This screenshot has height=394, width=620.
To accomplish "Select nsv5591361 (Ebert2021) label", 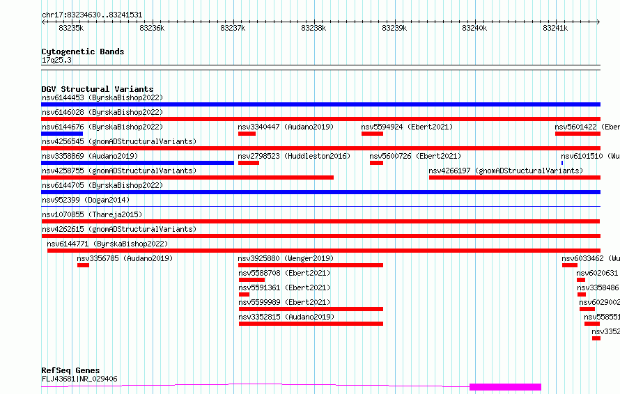I will 284,287.
